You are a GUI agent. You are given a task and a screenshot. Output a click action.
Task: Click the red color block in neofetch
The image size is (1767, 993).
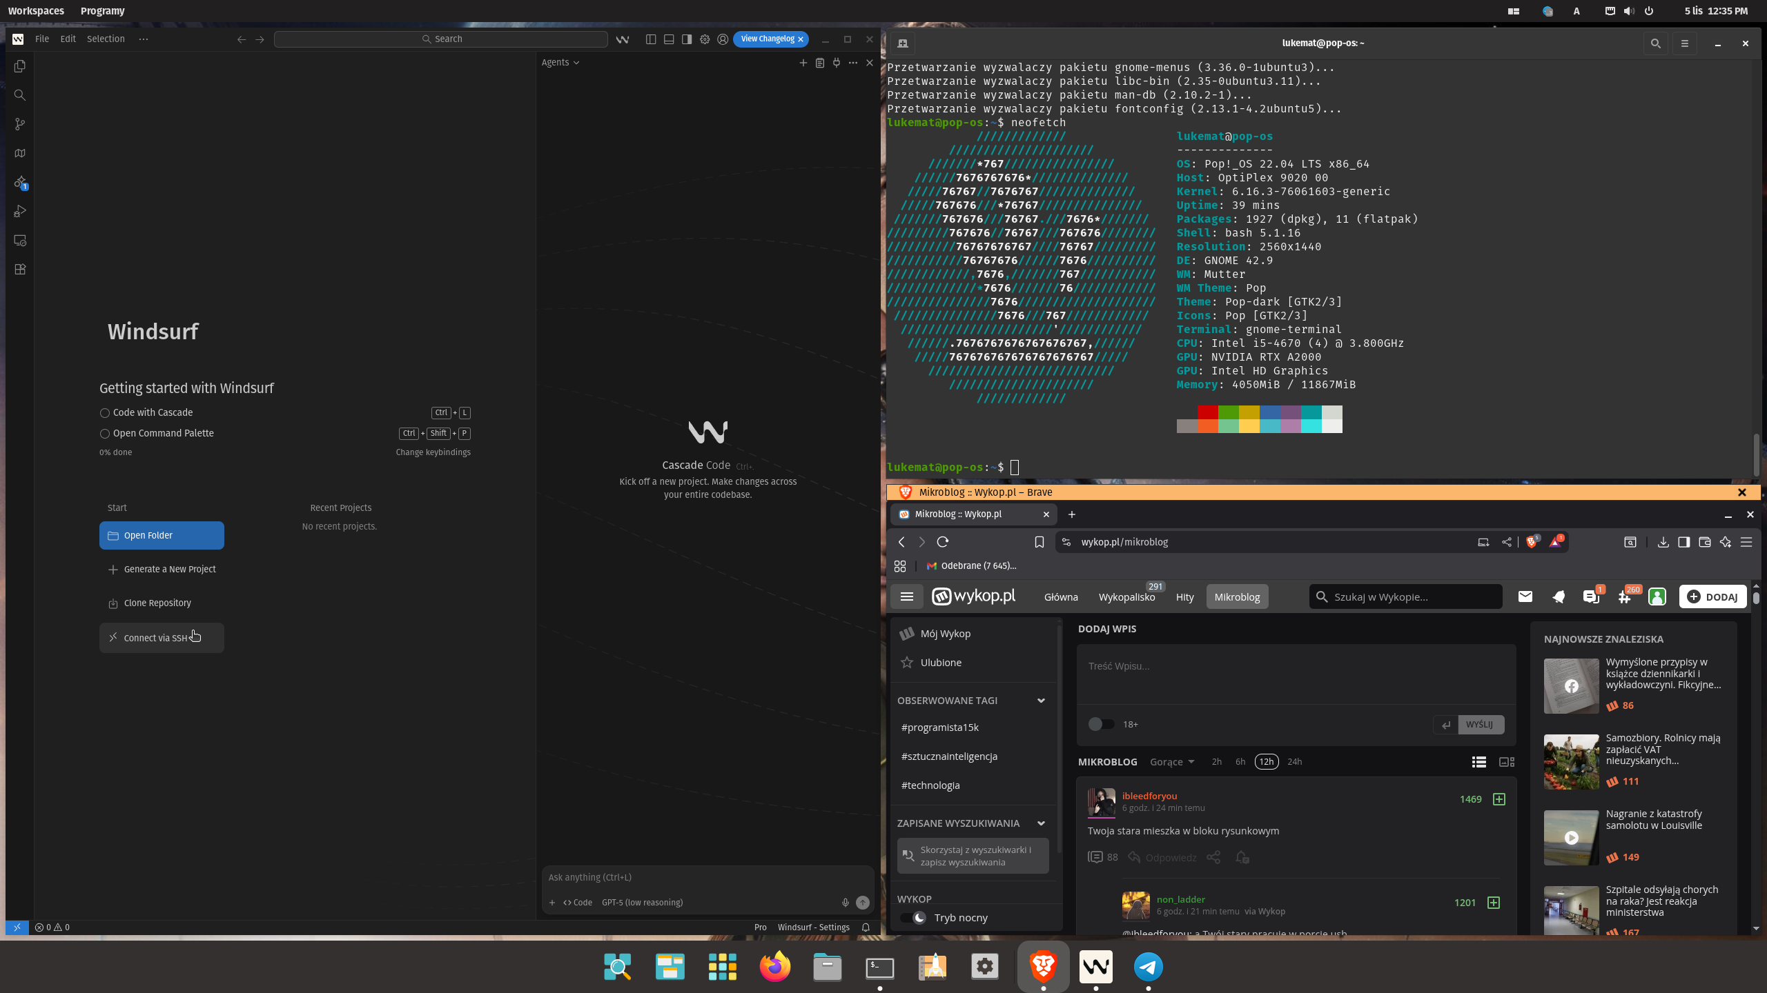[x=1207, y=412]
